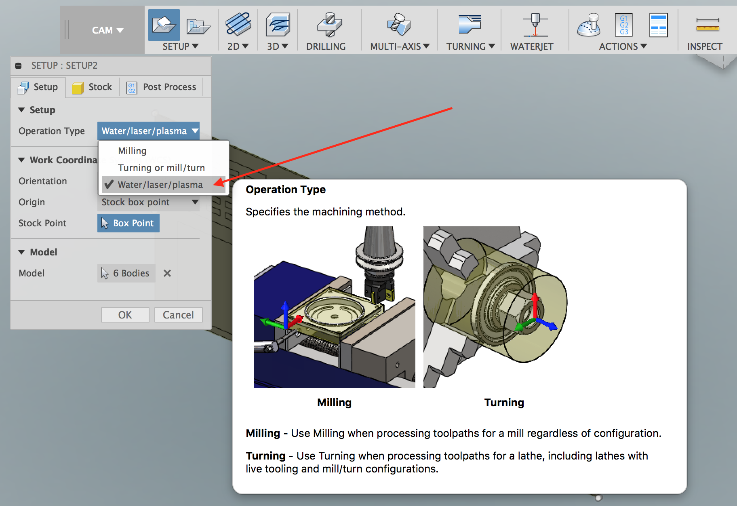The width and height of the screenshot is (737, 506).
Task: Switch to the Setup tab
Action: (38, 87)
